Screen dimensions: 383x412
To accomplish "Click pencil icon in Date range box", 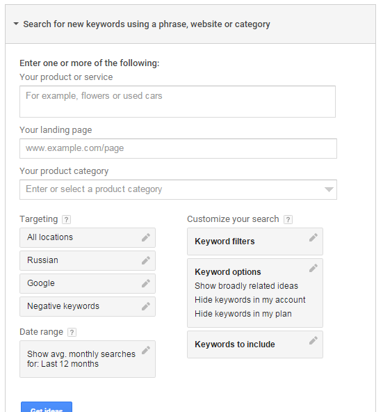I will click(146, 350).
